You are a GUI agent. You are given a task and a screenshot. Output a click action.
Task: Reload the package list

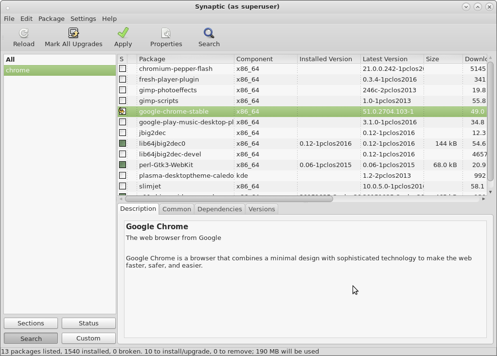tap(23, 36)
